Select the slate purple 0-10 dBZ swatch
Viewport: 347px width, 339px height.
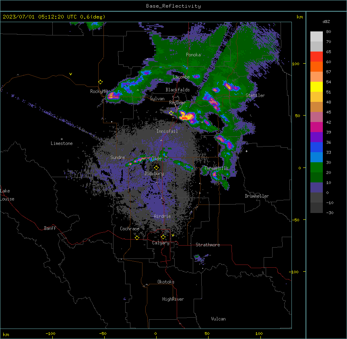click(x=316, y=188)
